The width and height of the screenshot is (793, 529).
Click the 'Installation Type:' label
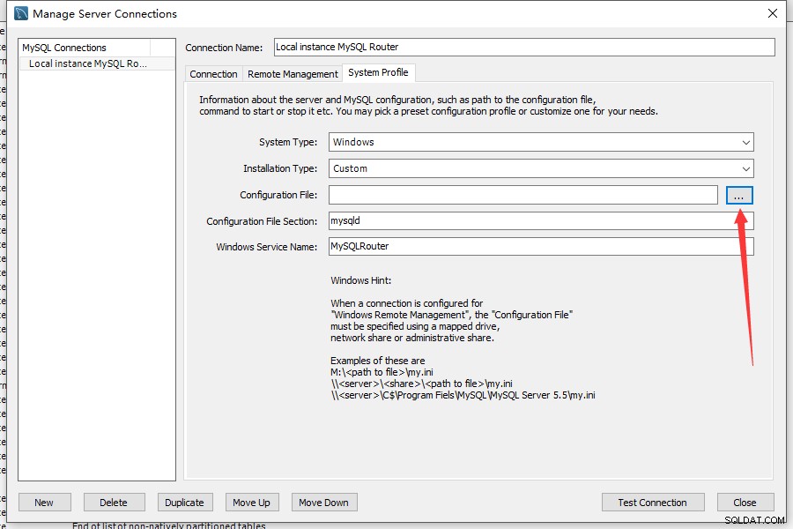[x=280, y=168]
